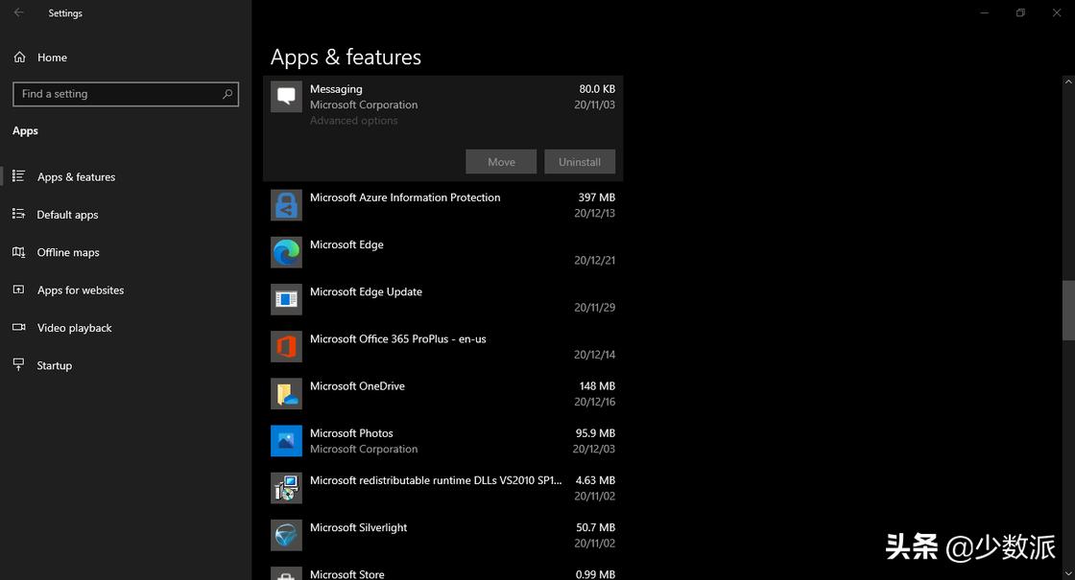Click the Offline maps sidebar icon
Viewport: 1075px width, 580px height.
18,252
